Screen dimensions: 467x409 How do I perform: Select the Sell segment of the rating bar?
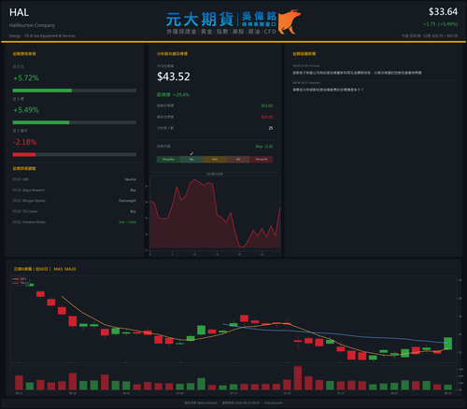pyautogui.click(x=238, y=160)
